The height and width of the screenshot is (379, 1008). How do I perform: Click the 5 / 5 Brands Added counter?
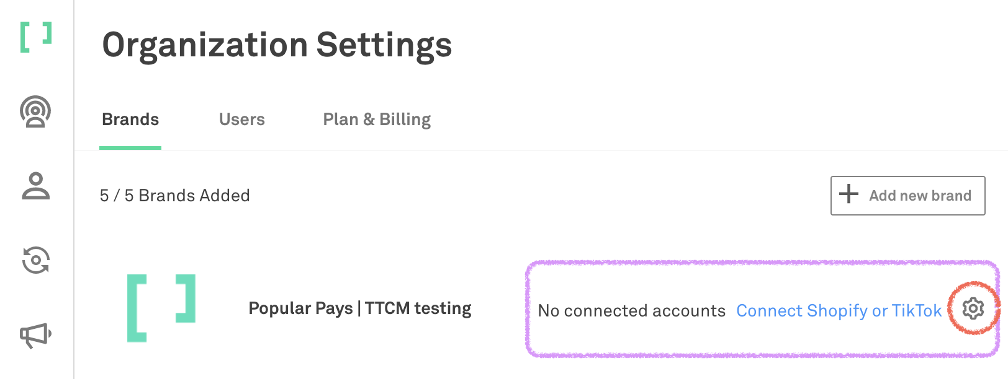[174, 195]
